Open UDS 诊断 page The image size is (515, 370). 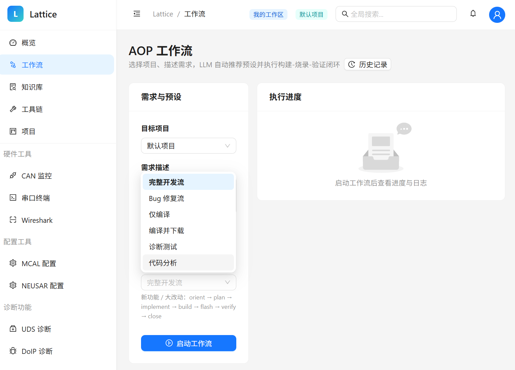57,329
